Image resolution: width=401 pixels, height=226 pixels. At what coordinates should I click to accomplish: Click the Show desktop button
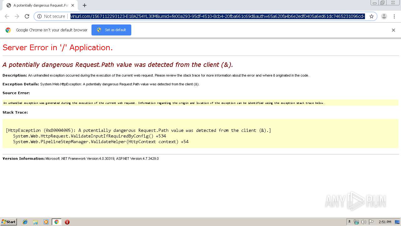click(x=398, y=222)
